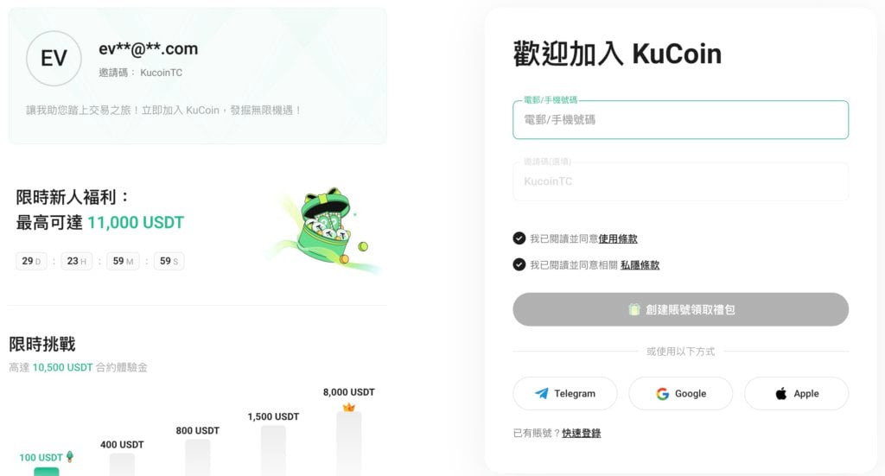Viewport: 885px width, 476px height.
Task: Click the Apple logo icon
Action: click(x=781, y=393)
